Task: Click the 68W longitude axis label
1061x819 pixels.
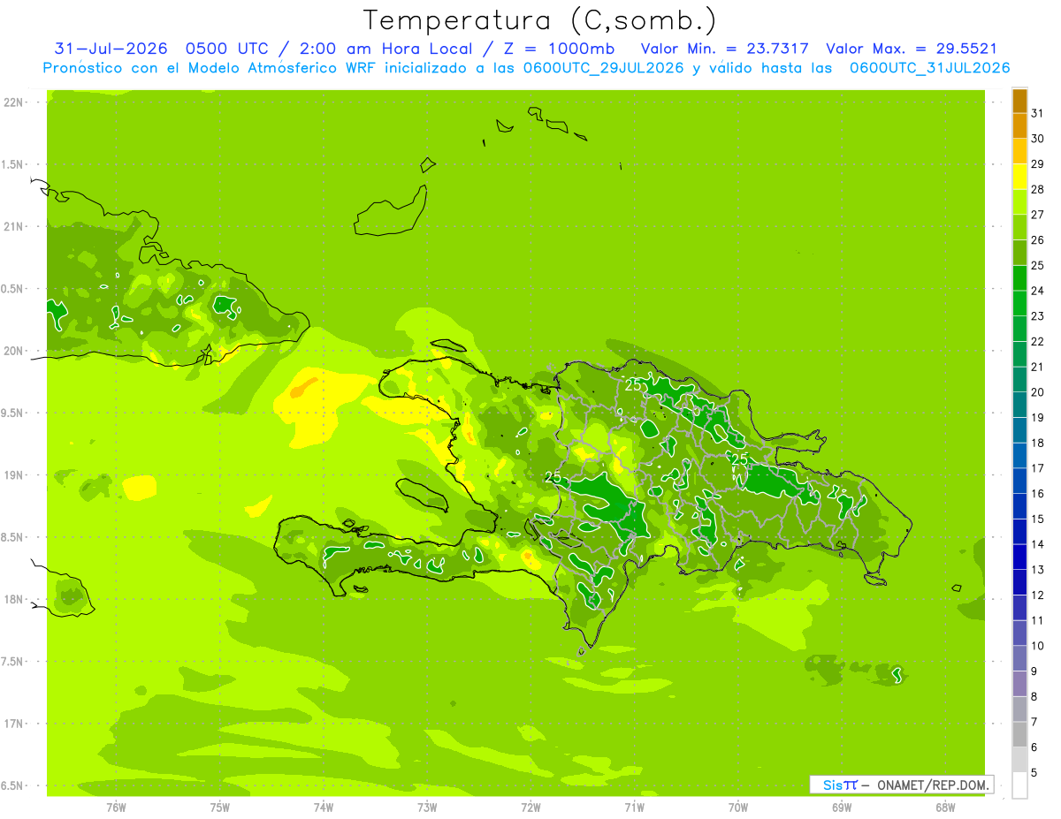Action: [x=945, y=807]
